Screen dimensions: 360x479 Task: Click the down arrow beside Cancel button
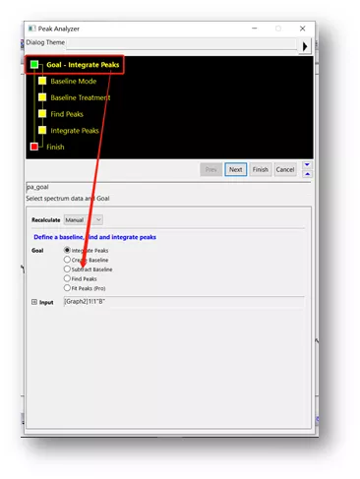coord(307,165)
